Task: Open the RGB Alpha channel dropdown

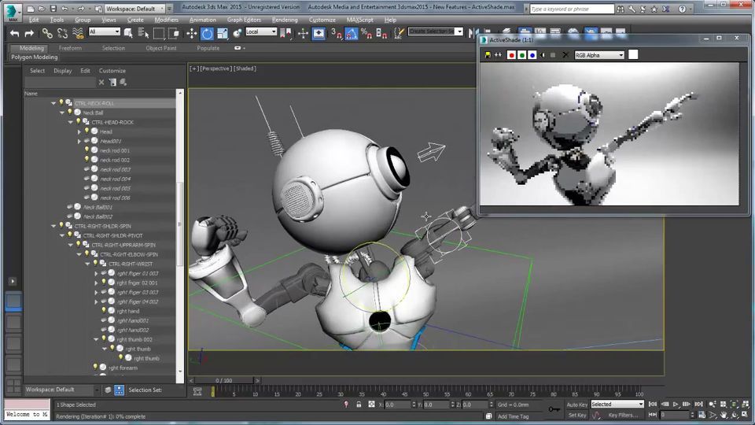Action: 599,55
